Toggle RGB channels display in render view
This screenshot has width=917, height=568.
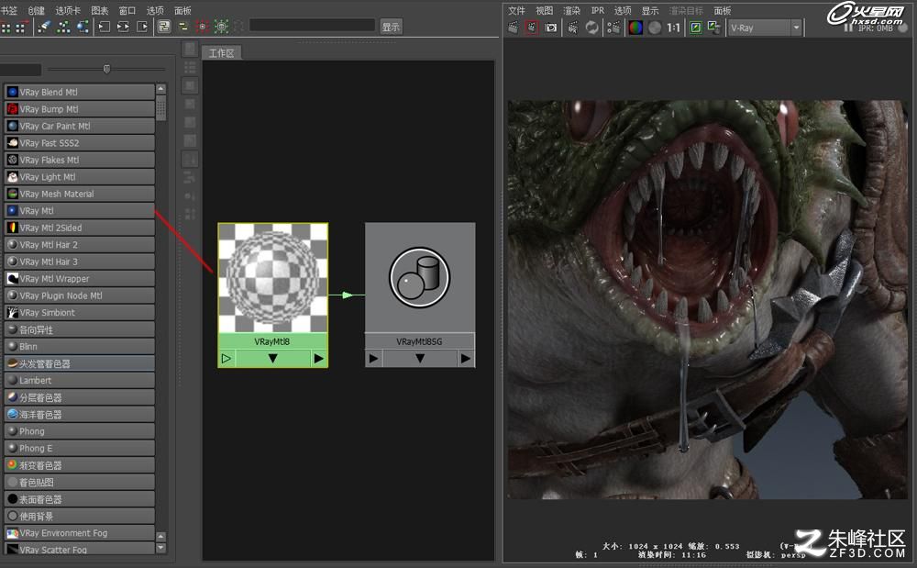[x=635, y=28]
